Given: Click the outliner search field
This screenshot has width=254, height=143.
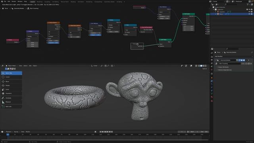Looking at the screenshot, I should (231, 4).
